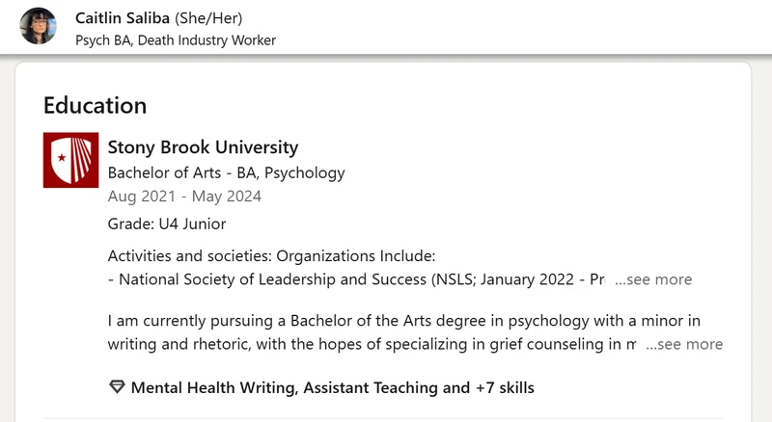Image resolution: width=772 pixels, height=422 pixels.
Task: Open Mental Health Writing and +7 skills
Action: [x=332, y=387]
